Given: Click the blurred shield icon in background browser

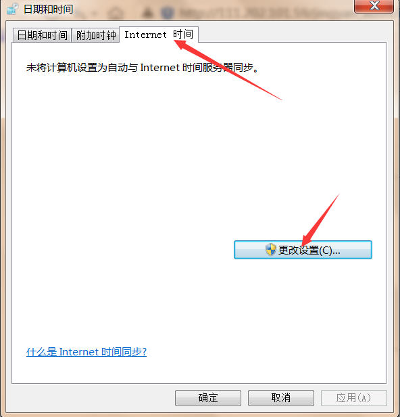Looking at the screenshot, I should (x=168, y=12).
